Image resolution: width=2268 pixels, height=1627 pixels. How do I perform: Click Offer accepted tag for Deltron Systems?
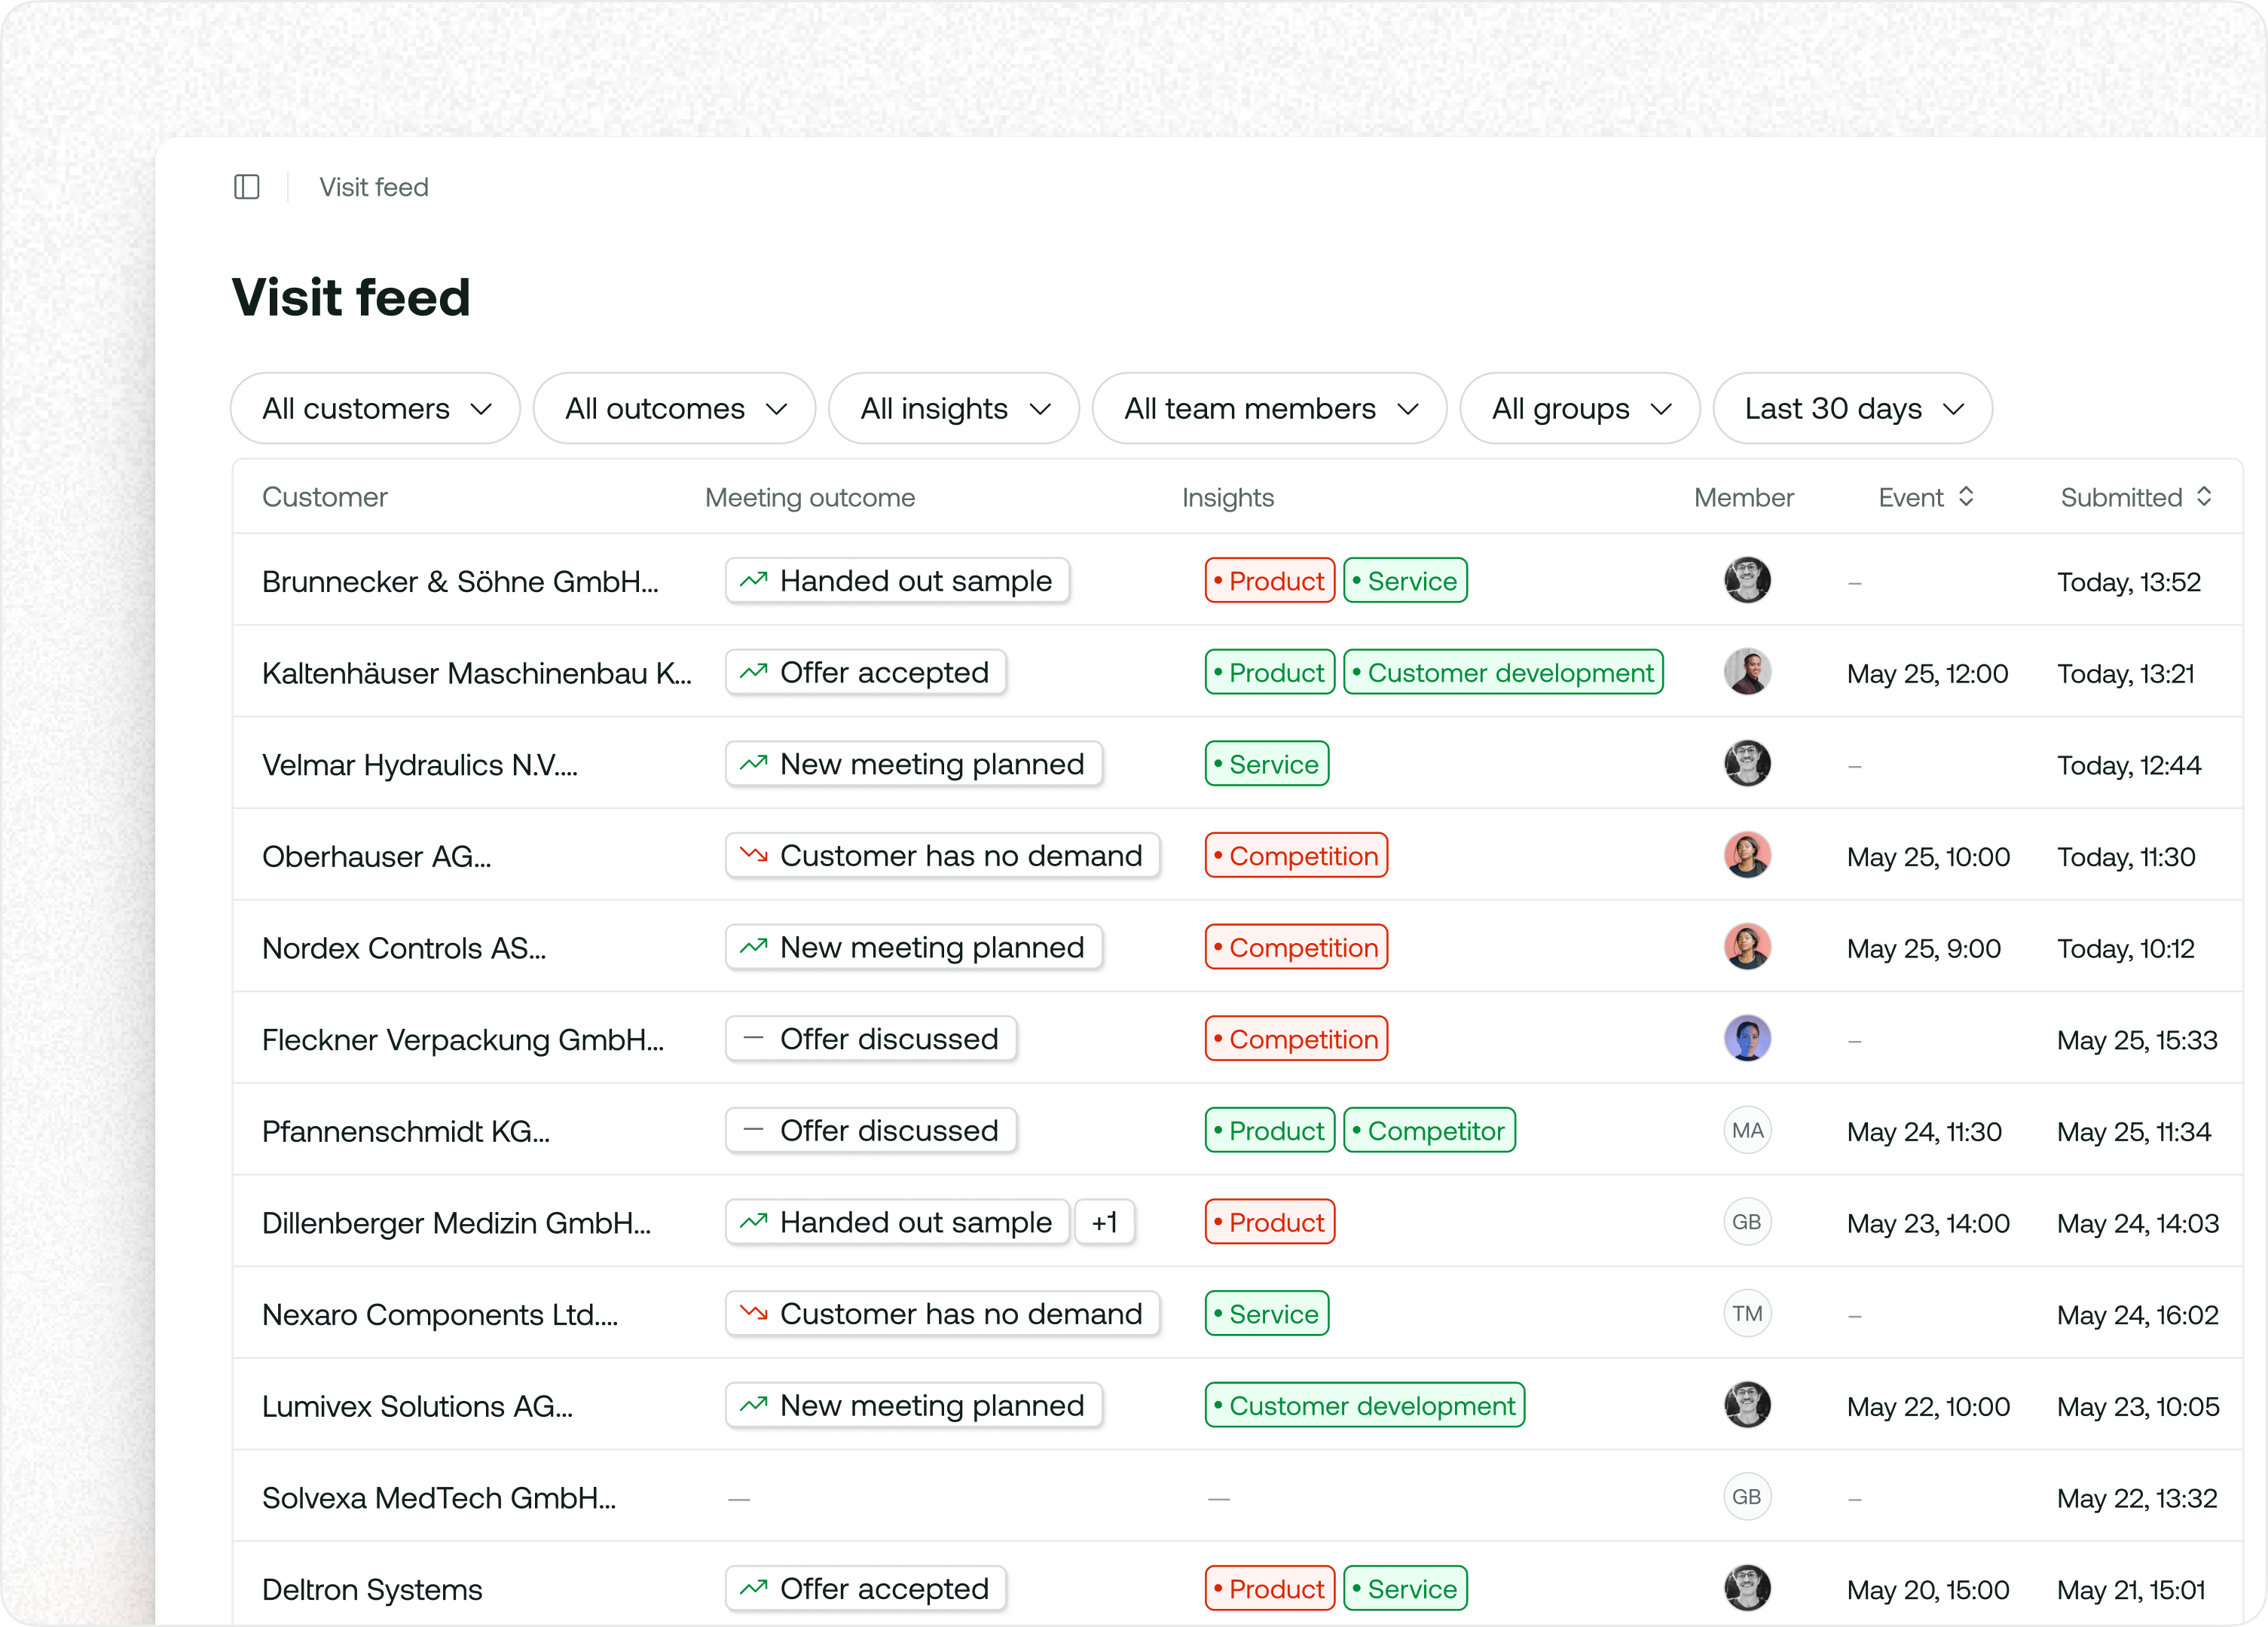click(x=865, y=1588)
